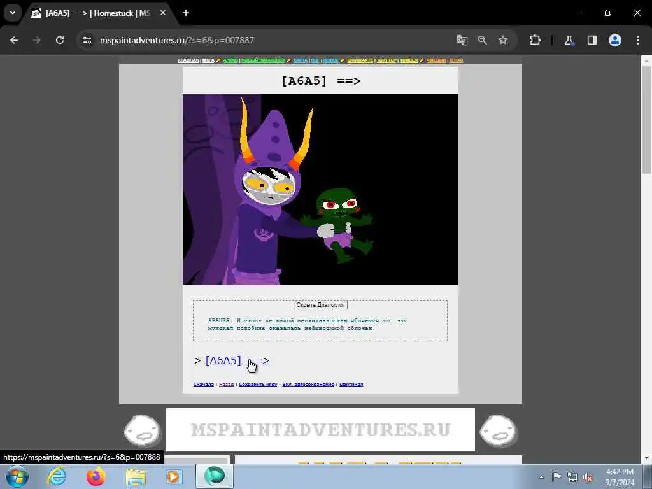Viewport: 652px width, 489px height.
Task: Click the Оригинал link
Action: coord(351,384)
